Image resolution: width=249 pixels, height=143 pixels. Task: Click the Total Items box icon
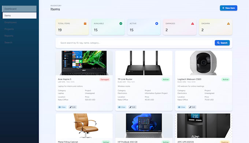click(85, 24)
